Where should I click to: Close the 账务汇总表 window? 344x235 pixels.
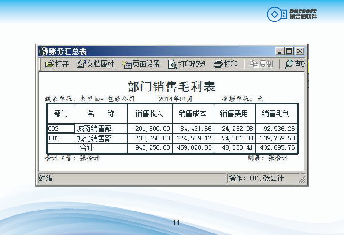pyautogui.click(x=300, y=51)
